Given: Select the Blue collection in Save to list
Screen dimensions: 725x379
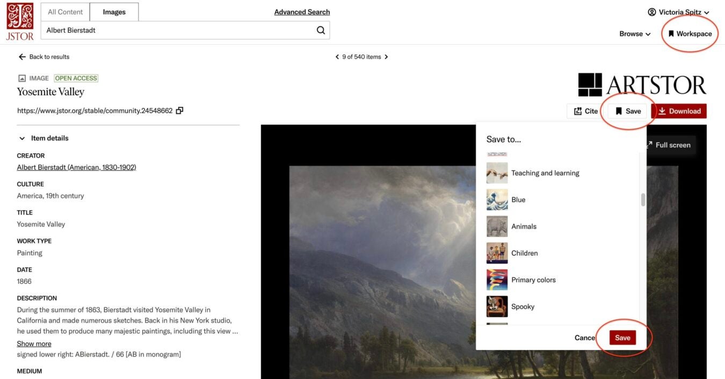Looking at the screenshot, I should point(518,199).
